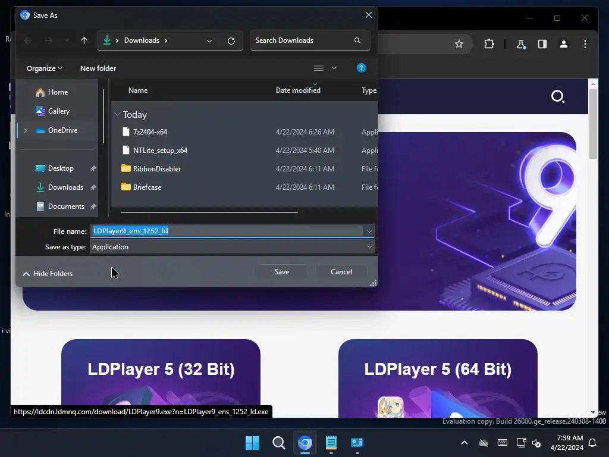Click the view layout icon
Viewport: 609px width, 457px height.
coord(319,68)
